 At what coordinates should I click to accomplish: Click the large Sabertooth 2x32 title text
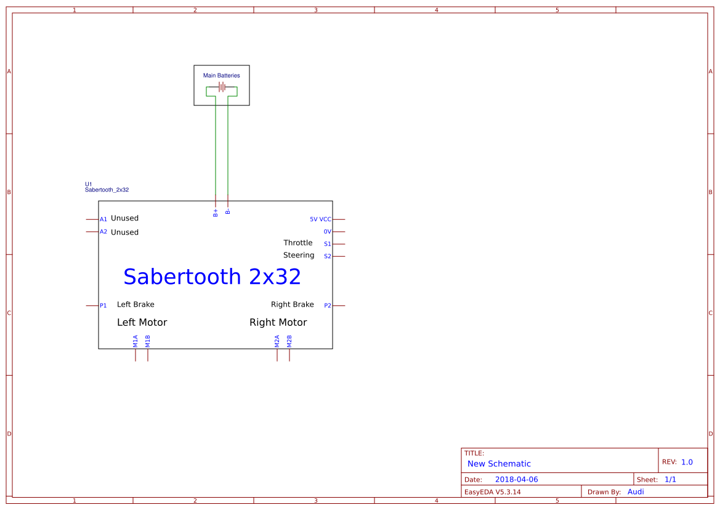point(212,277)
